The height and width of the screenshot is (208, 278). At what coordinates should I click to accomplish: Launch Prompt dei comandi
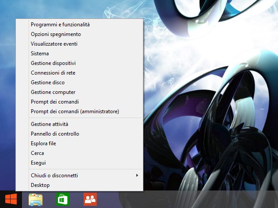tap(55, 102)
